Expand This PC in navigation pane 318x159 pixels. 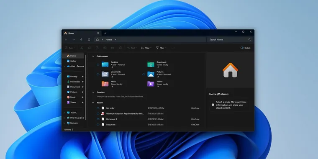64,113
